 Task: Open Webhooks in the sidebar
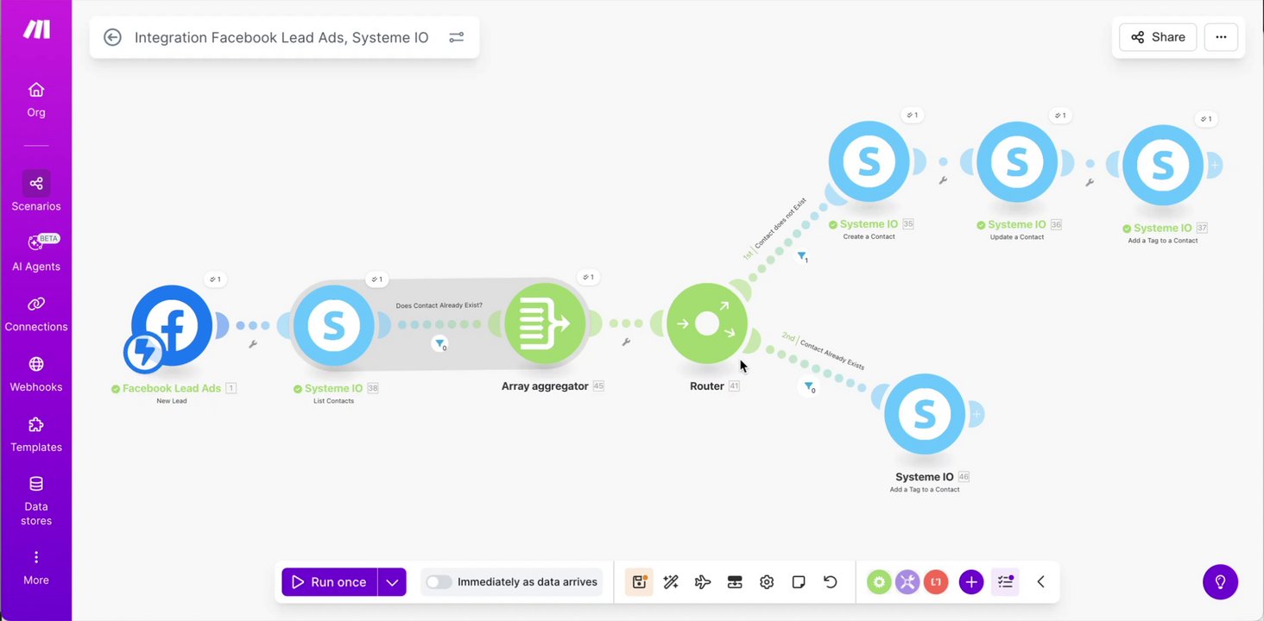(36, 373)
